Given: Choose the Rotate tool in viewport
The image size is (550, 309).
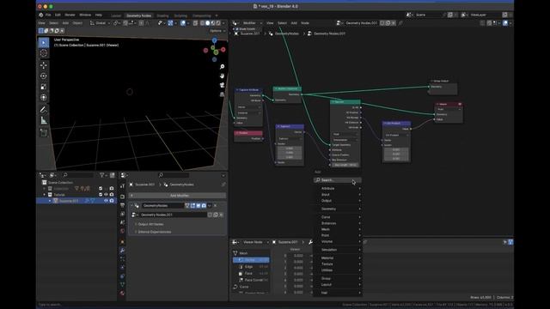Looking at the screenshot, I should [x=44, y=76].
